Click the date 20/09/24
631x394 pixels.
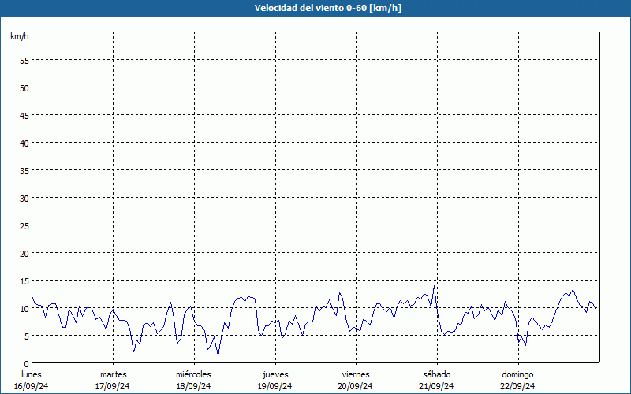355,386
